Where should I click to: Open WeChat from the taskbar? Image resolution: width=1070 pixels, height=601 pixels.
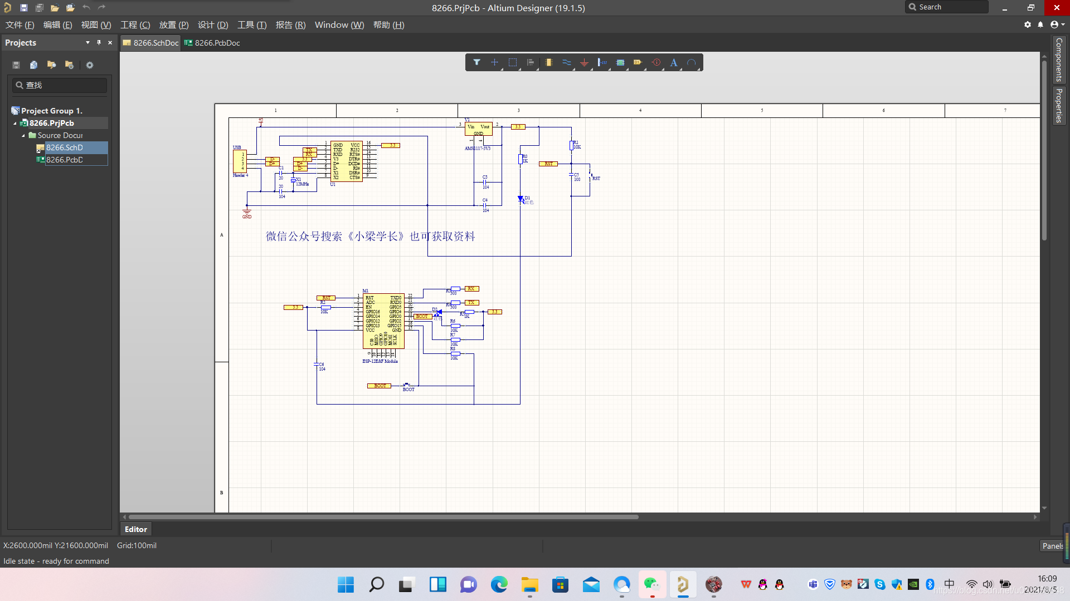(652, 584)
